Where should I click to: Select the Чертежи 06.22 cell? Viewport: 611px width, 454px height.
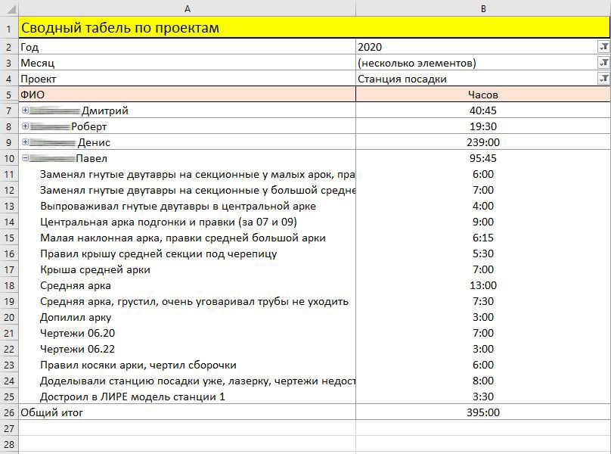[x=187, y=349]
